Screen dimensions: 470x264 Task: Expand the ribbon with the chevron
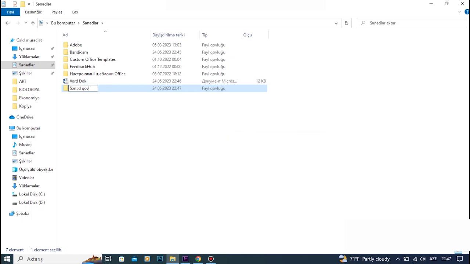point(460,12)
